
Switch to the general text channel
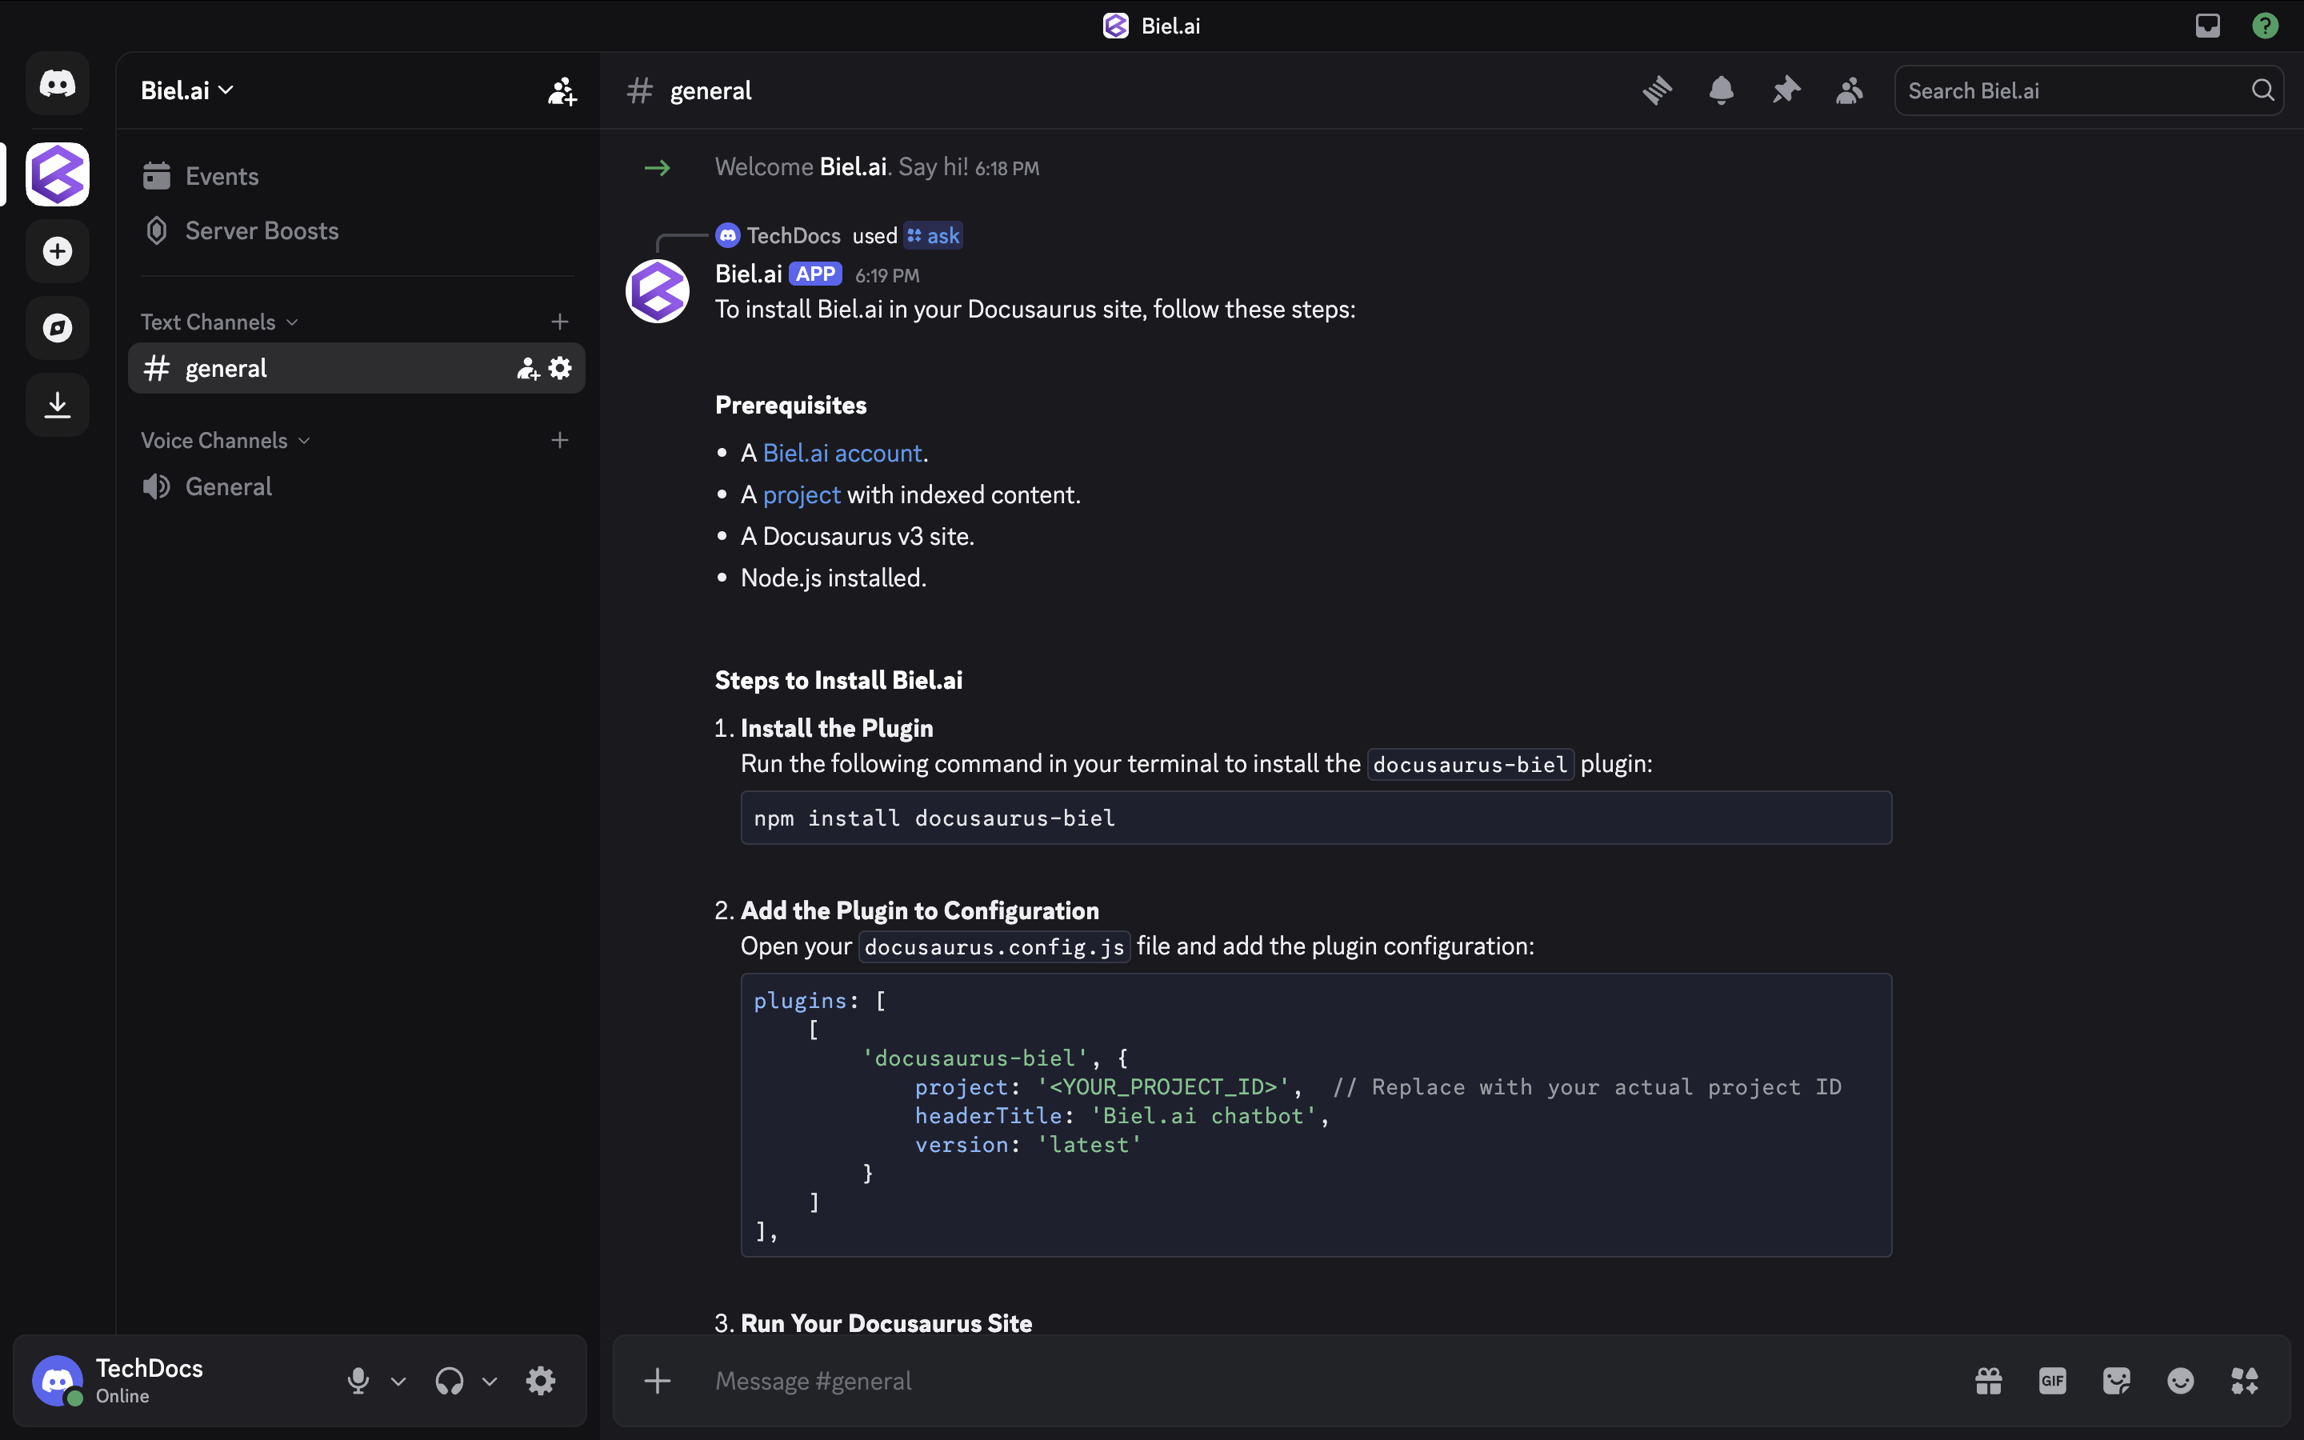tap(225, 368)
